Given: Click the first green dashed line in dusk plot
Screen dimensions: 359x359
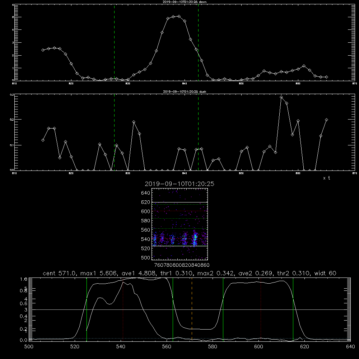Looking at the screenshot, I should [x=114, y=132].
